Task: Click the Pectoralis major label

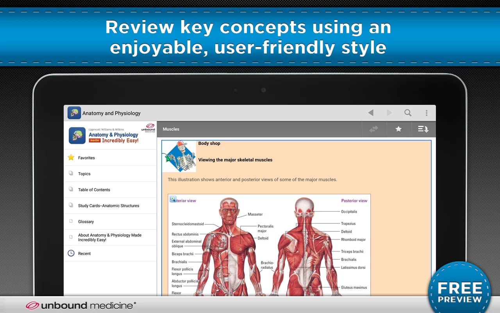Action: (265, 228)
